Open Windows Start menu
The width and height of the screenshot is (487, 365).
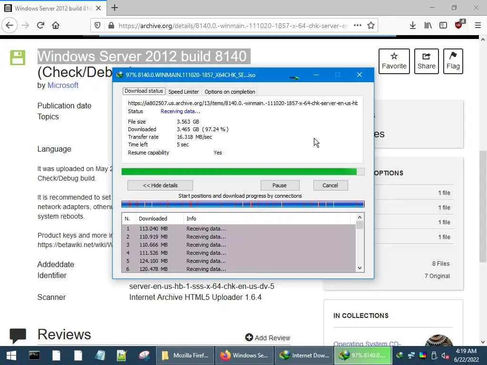pos(11,355)
